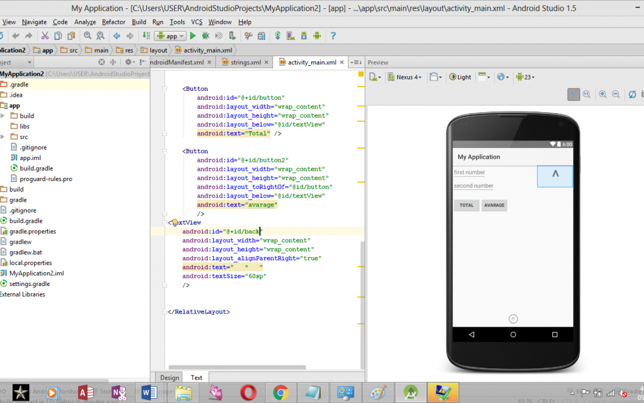Run the app with green play button
This screenshot has height=403, width=644.
193,36
